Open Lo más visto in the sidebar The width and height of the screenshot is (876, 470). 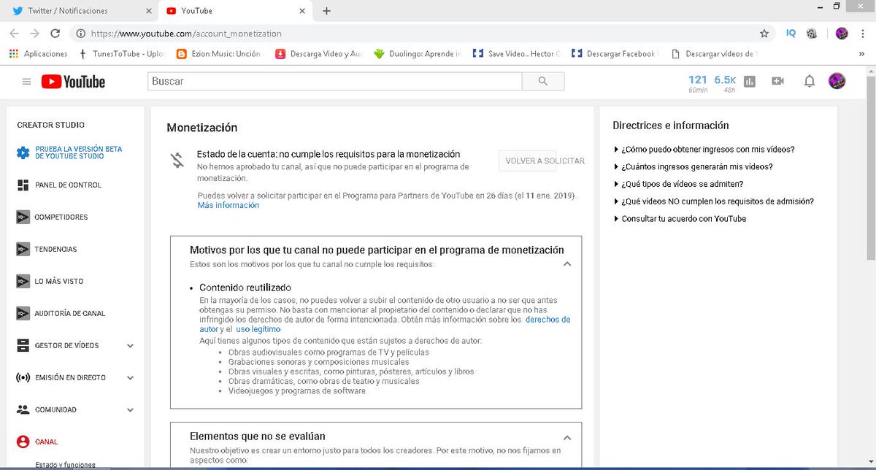(x=59, y=282)
